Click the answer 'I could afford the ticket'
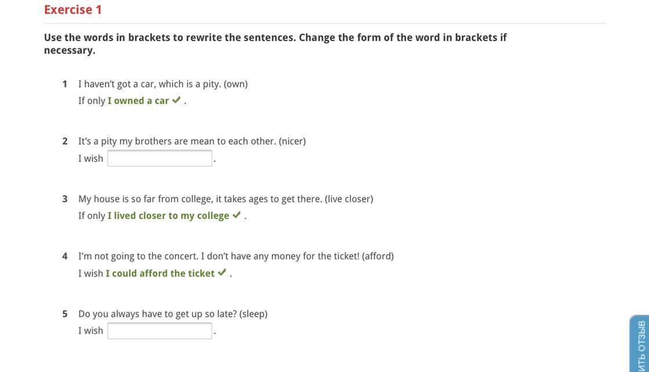 point(160,273)
